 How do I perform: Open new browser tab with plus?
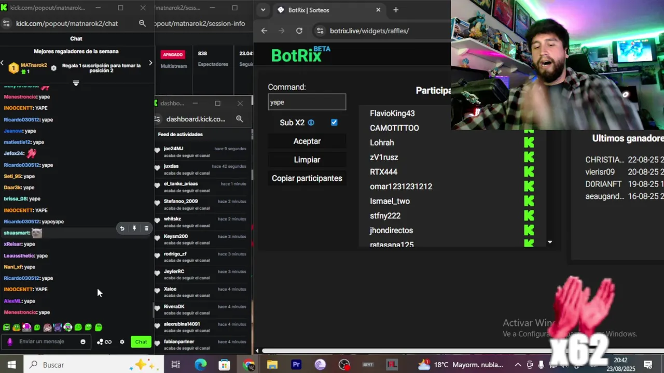point(396,10)
